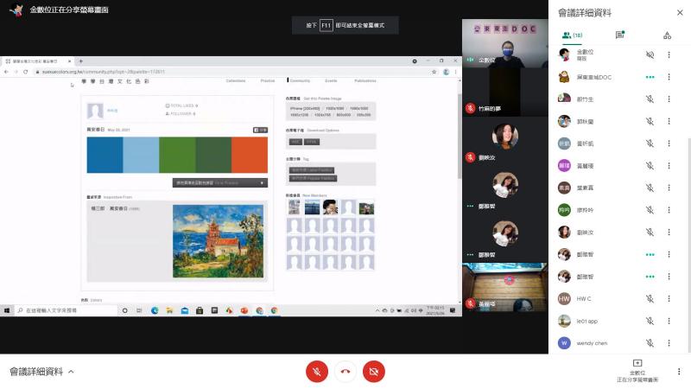Hang up the call with the red phone button
Viewport: 691px width, 389px height.
345,372
